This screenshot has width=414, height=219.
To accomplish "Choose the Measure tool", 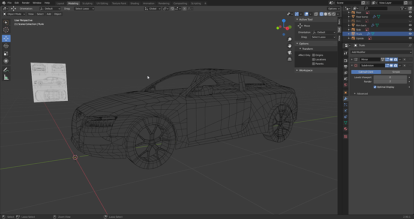I will [6, 77].
